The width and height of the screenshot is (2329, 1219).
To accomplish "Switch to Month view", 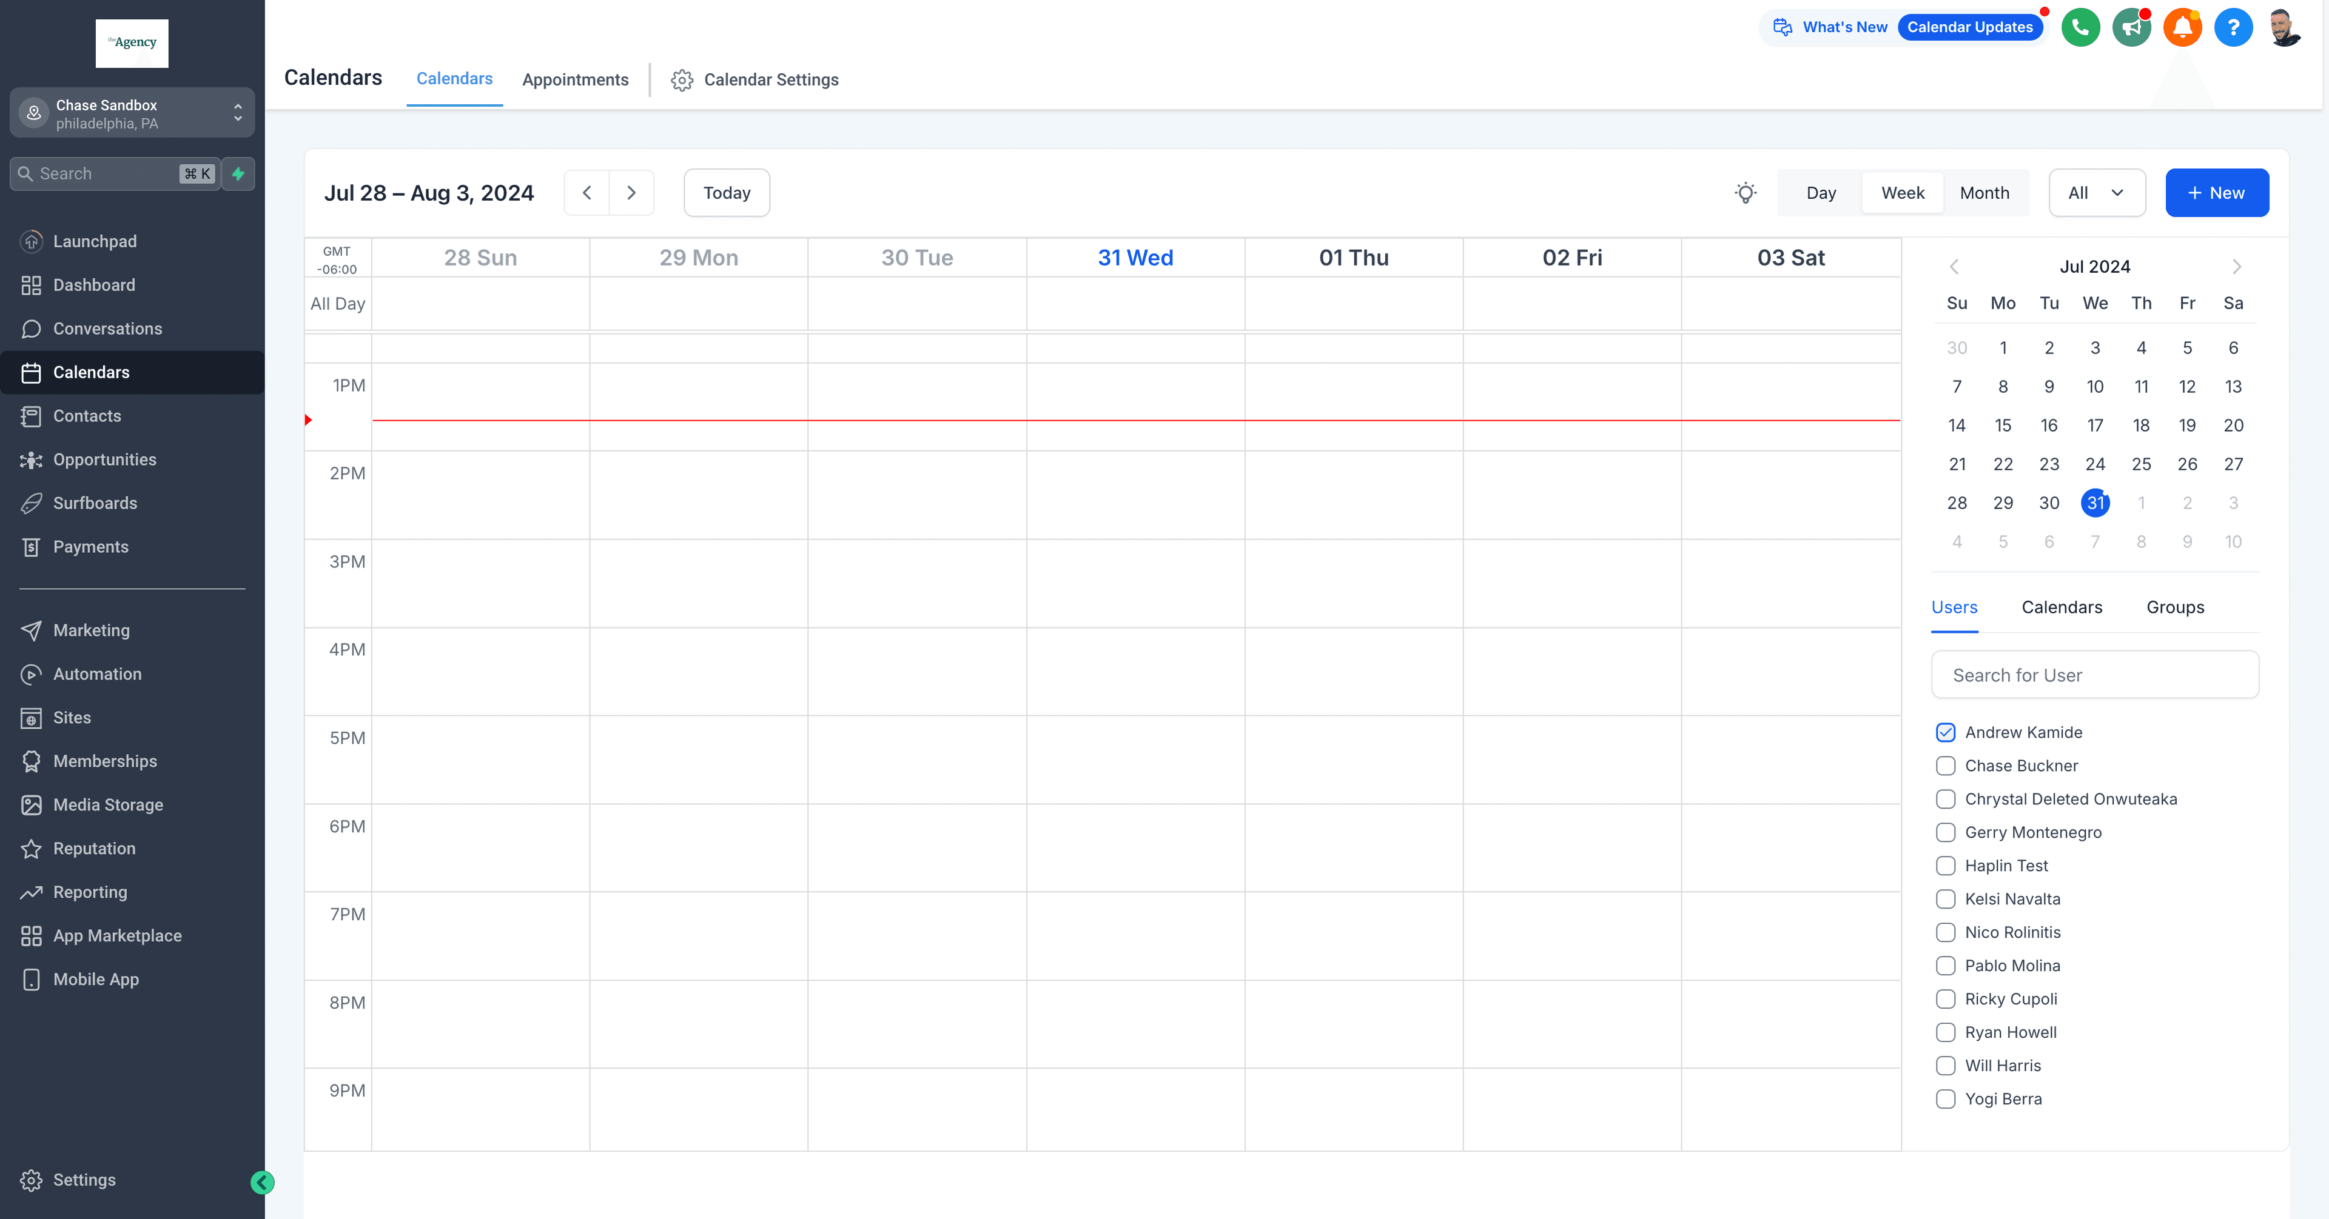I will click(x=1985, y=193).
